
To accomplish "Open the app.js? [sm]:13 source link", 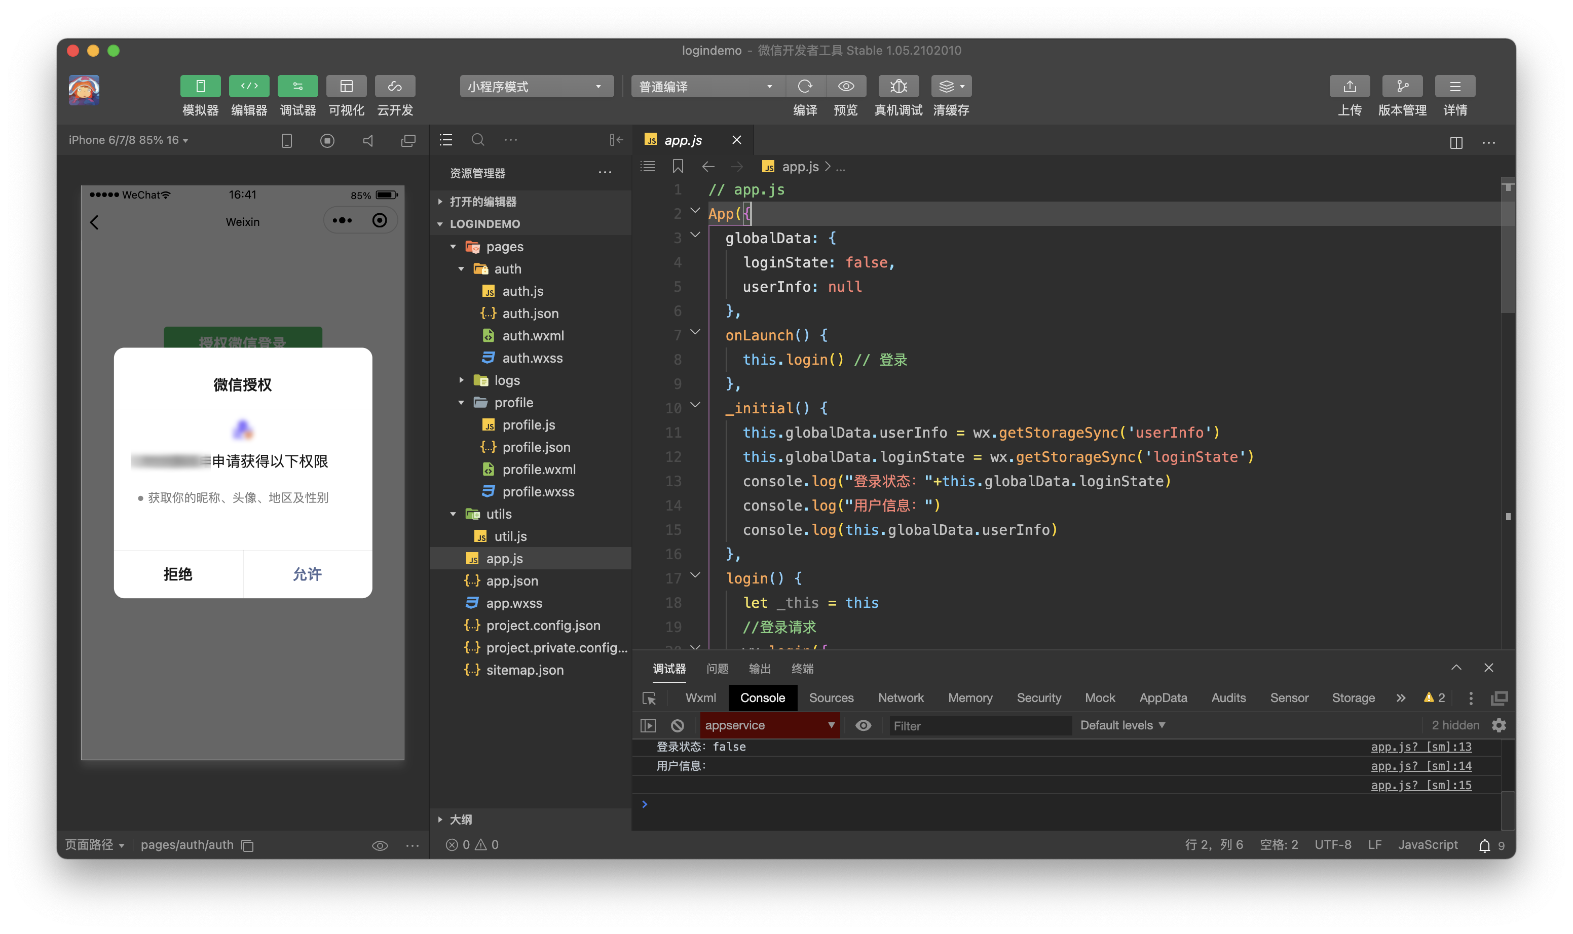I will pos(1421,747).
